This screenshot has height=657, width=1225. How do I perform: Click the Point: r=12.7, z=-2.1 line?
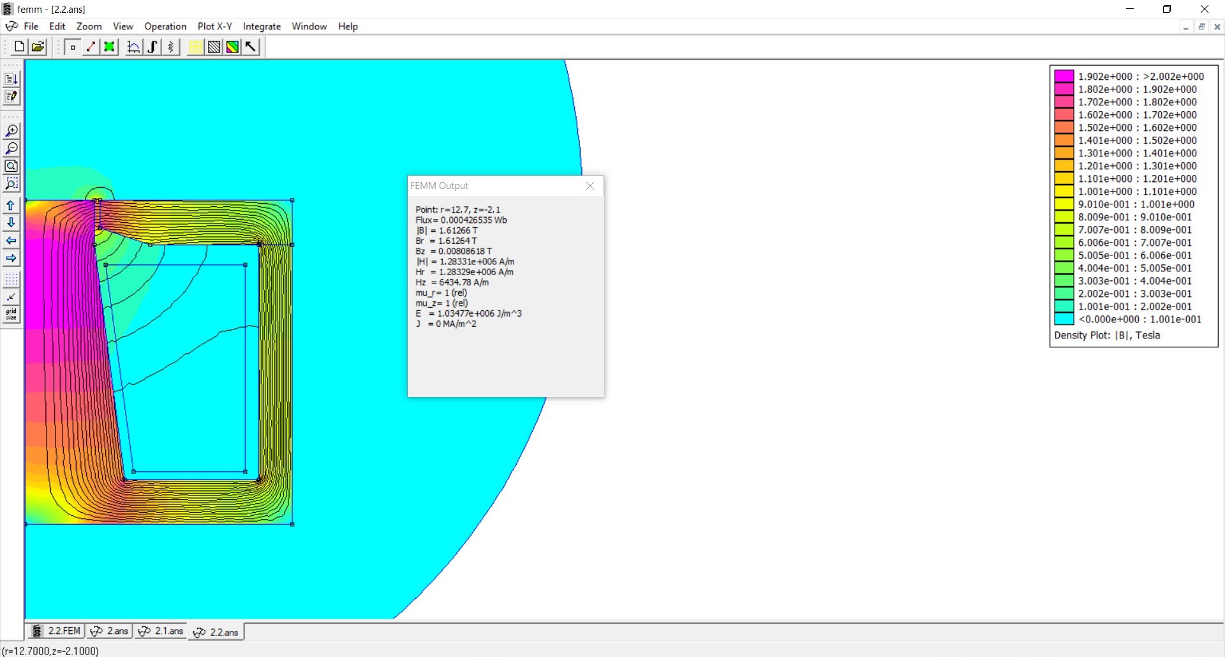[458, 209]
